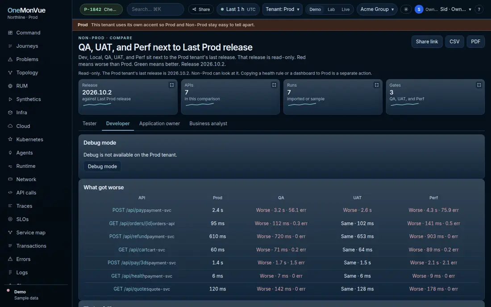Open the API calls code icon
The image size is (491, 307).
(10, 192)
